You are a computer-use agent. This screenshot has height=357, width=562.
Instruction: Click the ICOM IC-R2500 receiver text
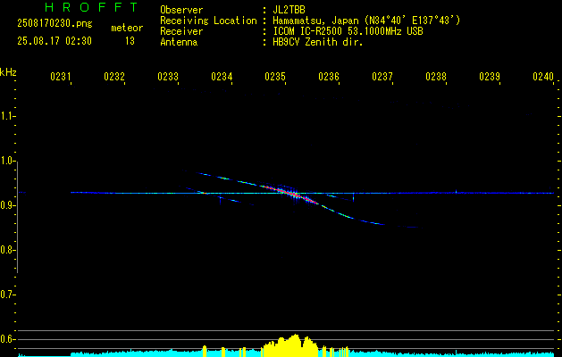pos(348,31)
